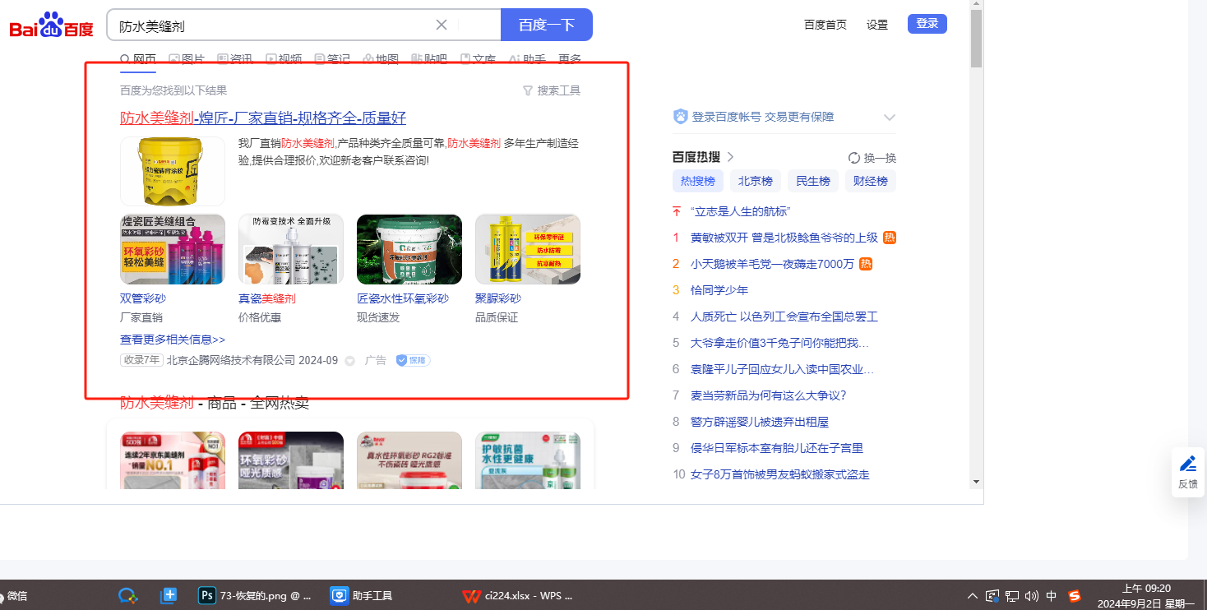Viewport: 1207px width, 610px height.
Task: Open the 聚脲彩砂 text link
Action: [x=498, y=298]
